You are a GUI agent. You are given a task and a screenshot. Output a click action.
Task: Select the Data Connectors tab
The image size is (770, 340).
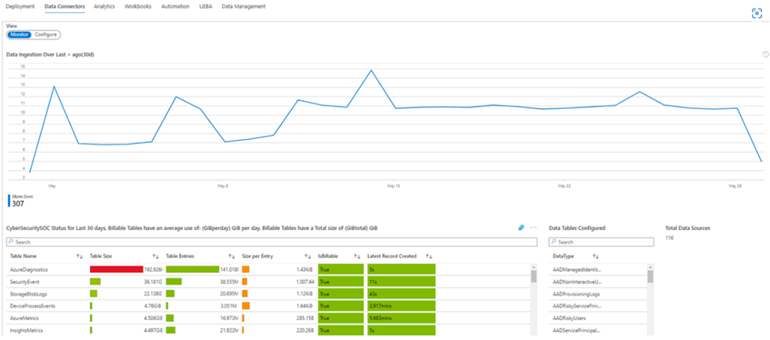coord(64,6)
